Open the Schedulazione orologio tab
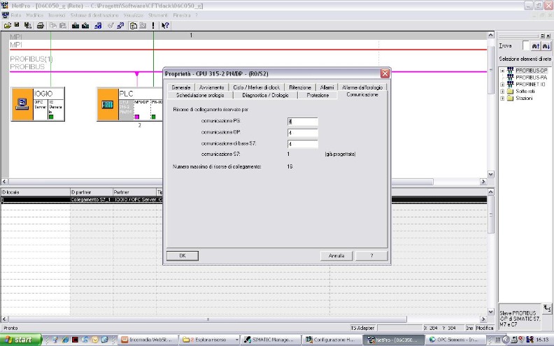The image size is (554, 346). tap(200, 95)
